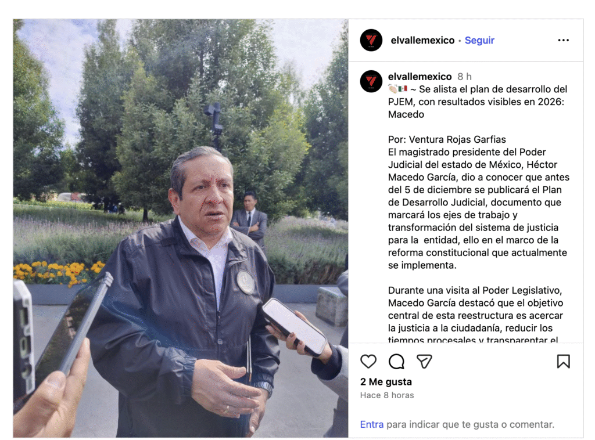Click the clapping hands emoji in caption

pos(393,89)
